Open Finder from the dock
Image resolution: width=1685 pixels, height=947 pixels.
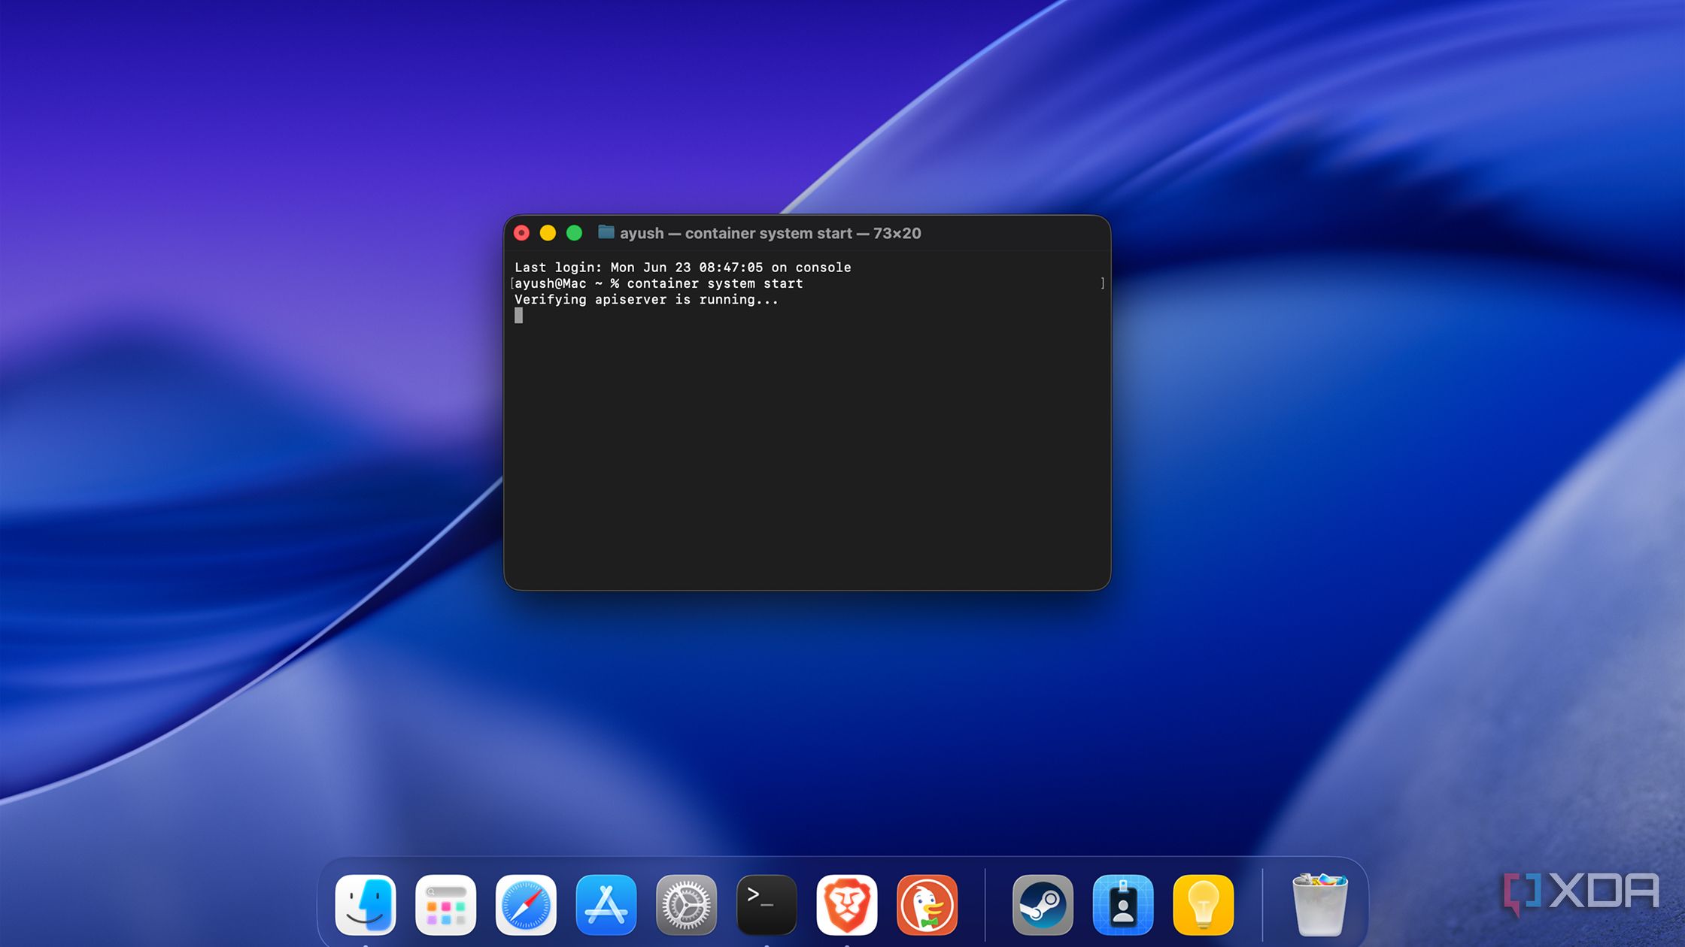click(366, 904)
